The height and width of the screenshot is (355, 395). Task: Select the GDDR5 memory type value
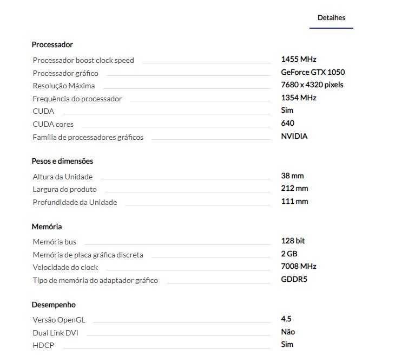pyautogui.click(x=294, y=279)
